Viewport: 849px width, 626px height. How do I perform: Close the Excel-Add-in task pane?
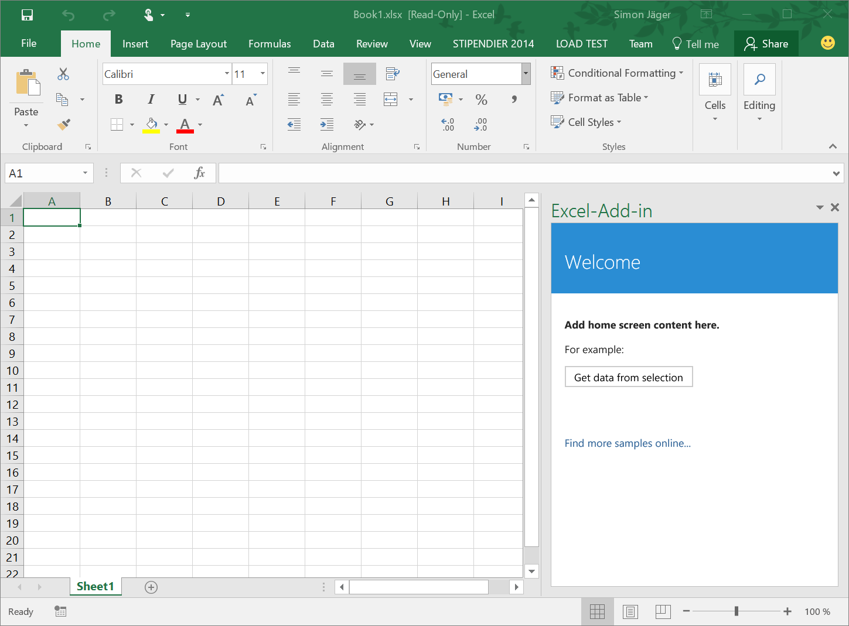(835, 207)
